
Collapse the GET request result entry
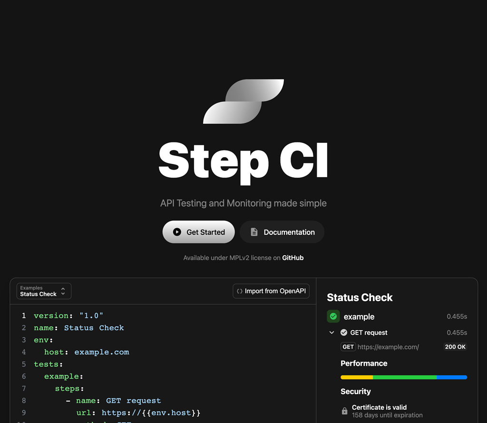[x=331, y=332]
